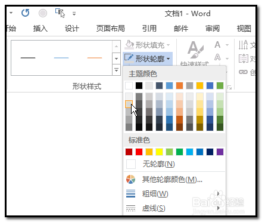Click the Undo/Redo arrow icon in the quick access toolbar

(25, 13)
